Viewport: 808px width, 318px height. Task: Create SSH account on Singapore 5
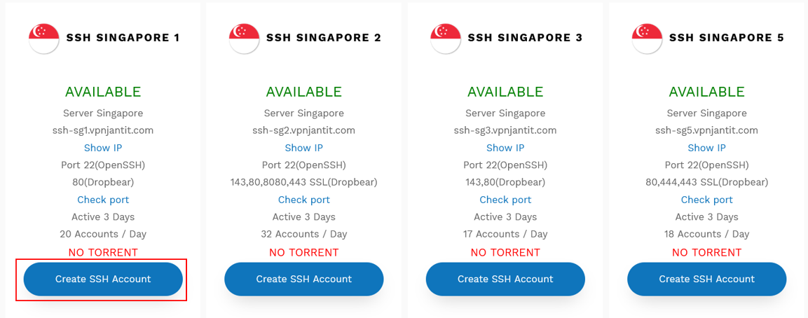[706, 279]
